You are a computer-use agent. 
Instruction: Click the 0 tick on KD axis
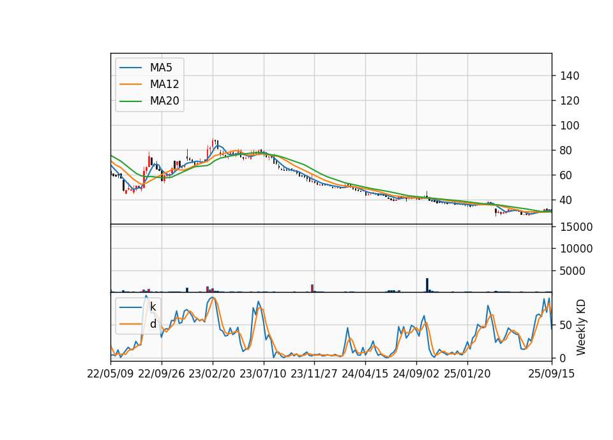[563, 358]
